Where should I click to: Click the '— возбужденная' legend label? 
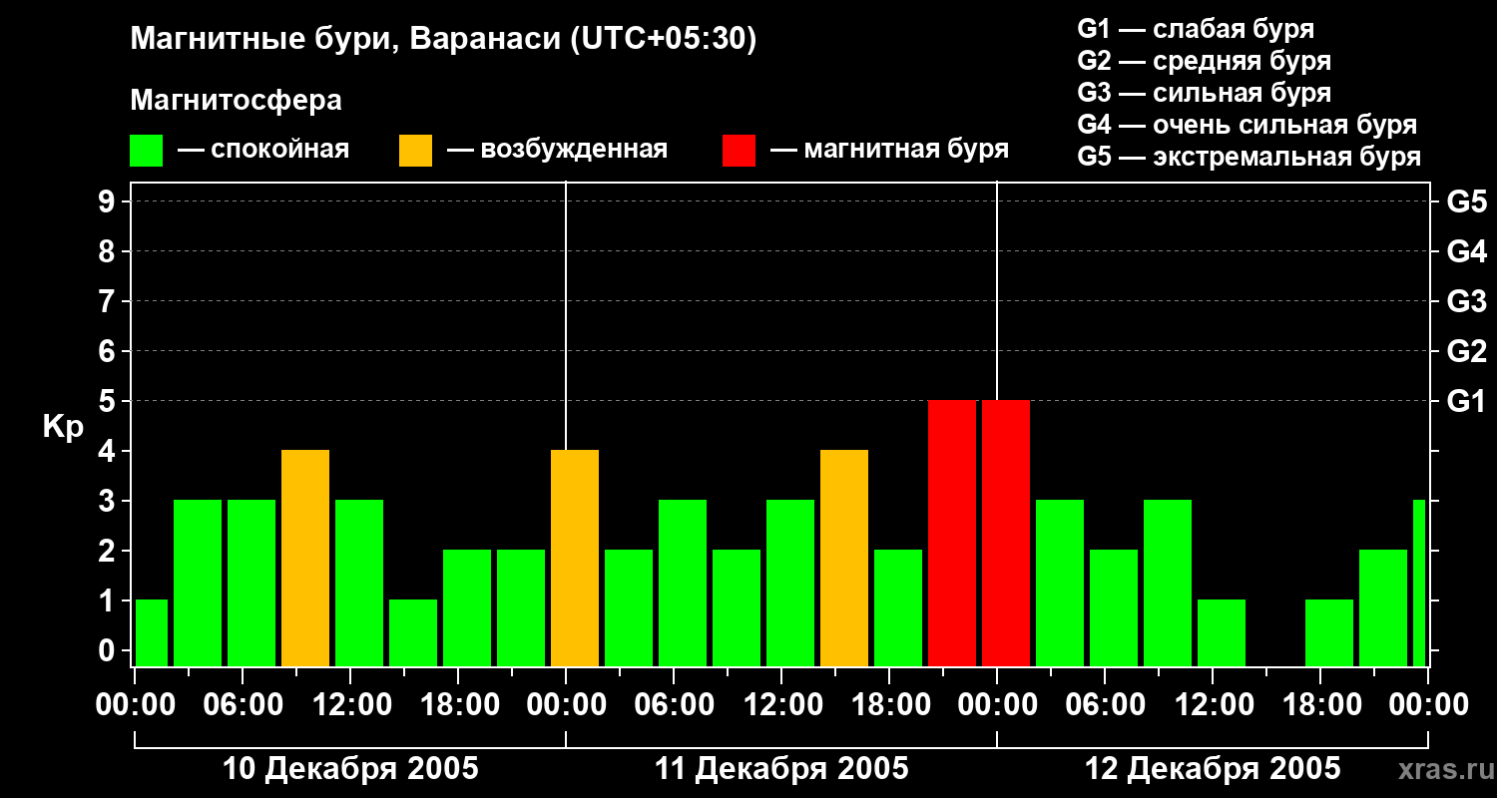point(557,150)
